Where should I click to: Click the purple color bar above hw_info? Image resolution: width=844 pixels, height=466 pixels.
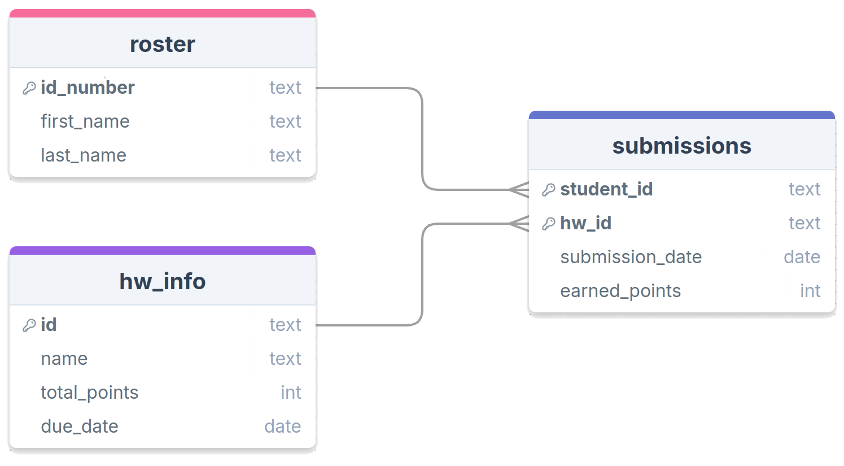[x=163, y=250]
